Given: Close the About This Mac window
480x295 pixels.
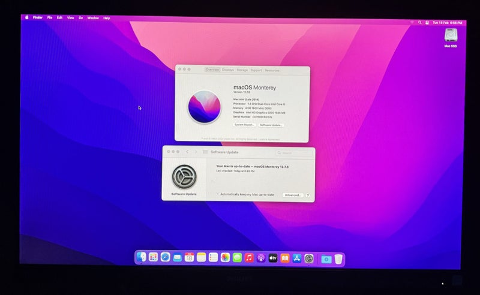Looking at the screenshot, I should 179,69.
